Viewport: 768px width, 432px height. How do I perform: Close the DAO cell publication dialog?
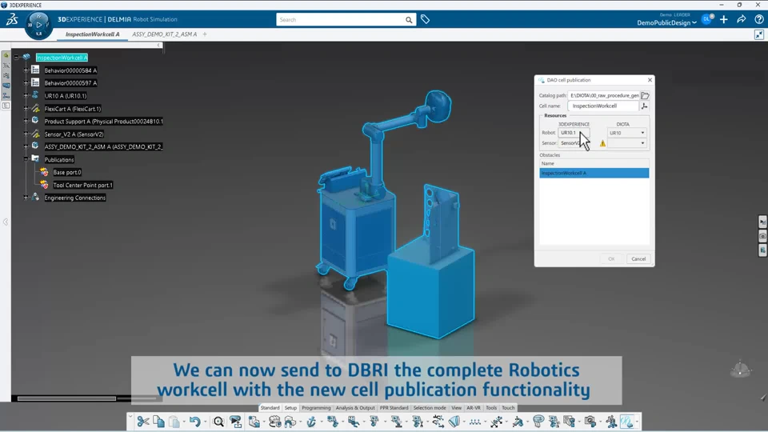650,80
